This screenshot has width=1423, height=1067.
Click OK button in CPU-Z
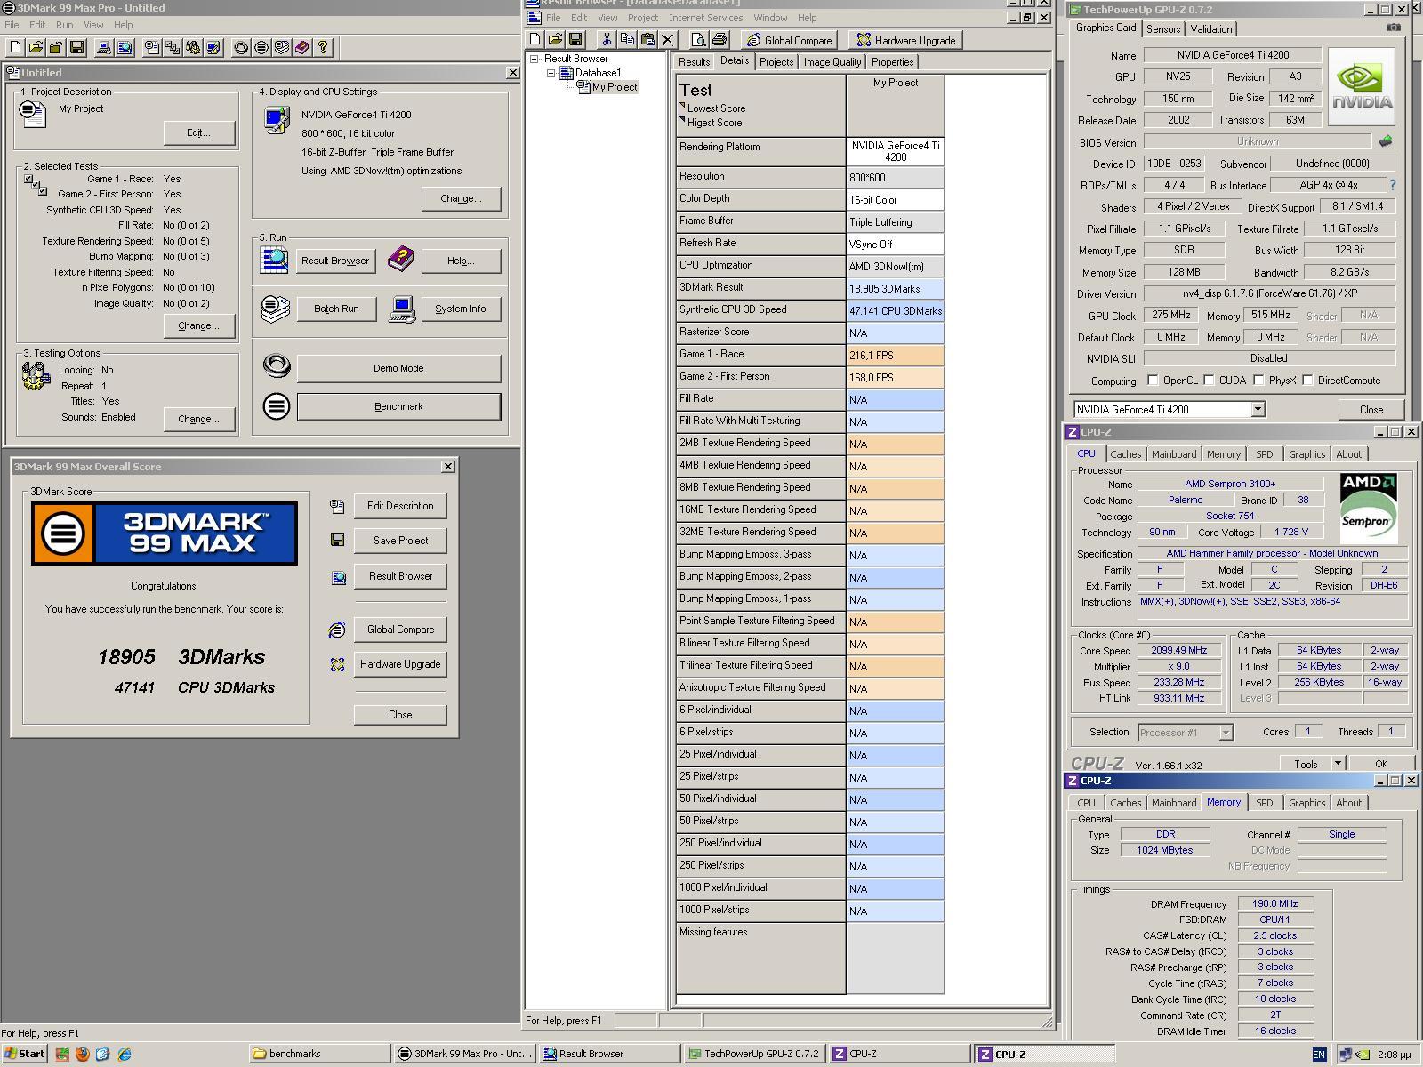[1380, 764]
